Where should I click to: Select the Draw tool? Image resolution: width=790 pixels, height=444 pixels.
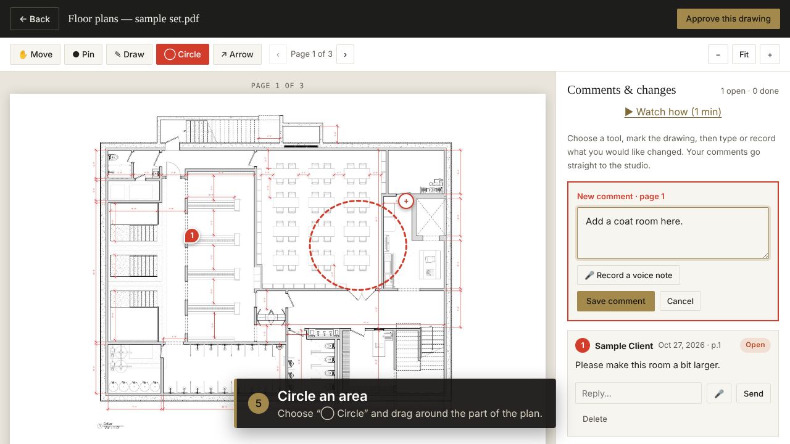click(x=129, y=54)
